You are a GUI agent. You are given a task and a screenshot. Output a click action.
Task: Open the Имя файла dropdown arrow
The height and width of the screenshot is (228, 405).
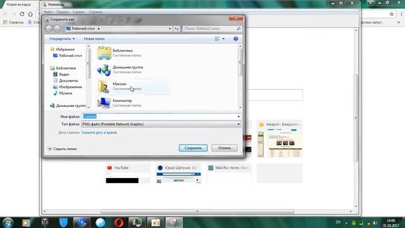239,117
